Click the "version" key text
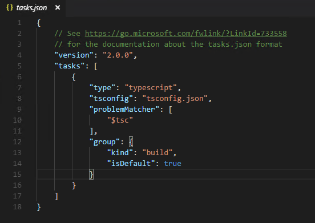This screenshot has width=315, height=223. pyautogui.click(x=74, y=55)
